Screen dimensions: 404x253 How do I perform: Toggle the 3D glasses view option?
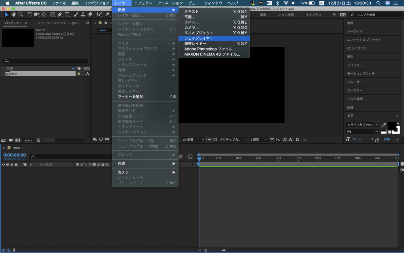107,140
